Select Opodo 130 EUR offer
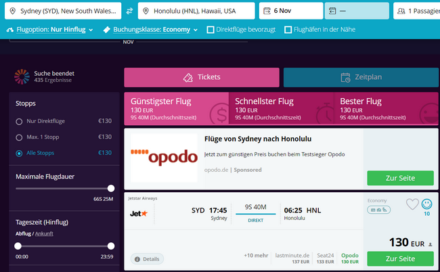 (x=350, y=258)
